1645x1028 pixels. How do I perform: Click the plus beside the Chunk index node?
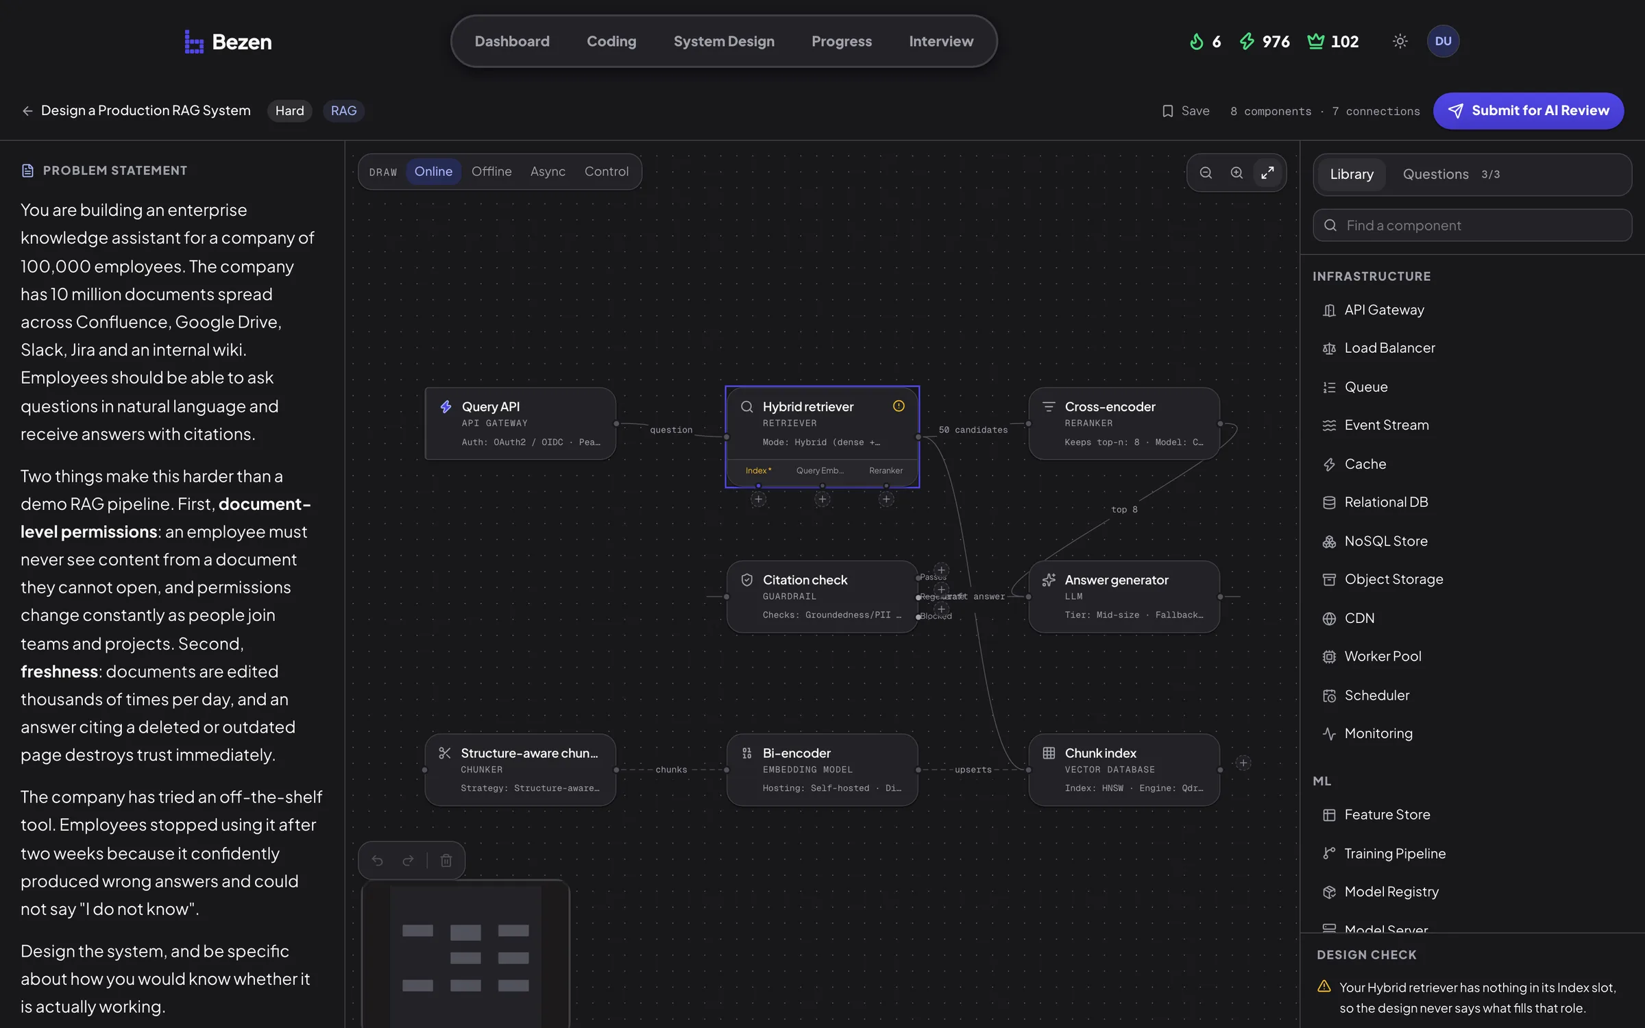pos(1243,763)
